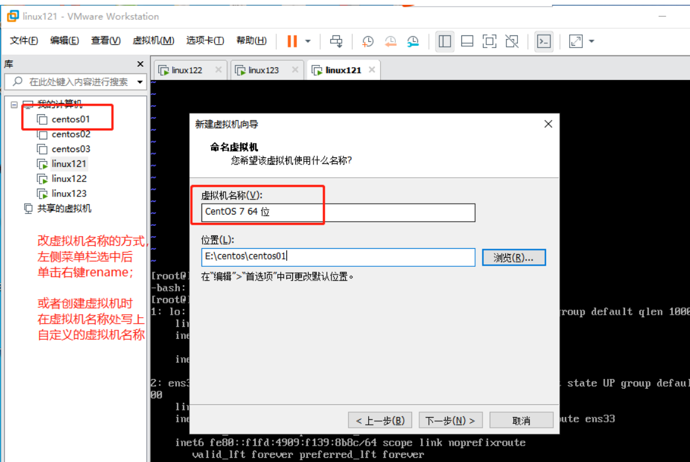
Task: Select the linux121 tab
Action: [x=343, y=70]
